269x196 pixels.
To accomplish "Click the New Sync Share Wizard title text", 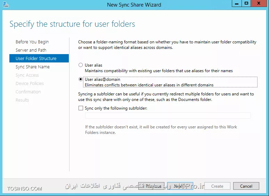I will pyautogui.click(x=134, y=5).
